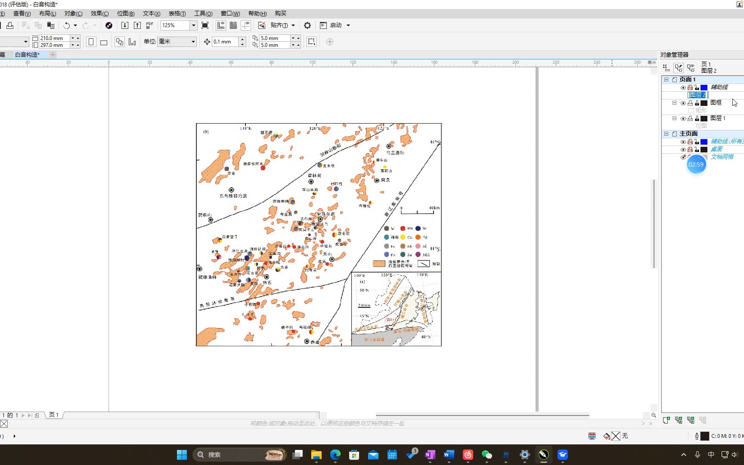Open the 启动 launch dropdown arrow
Image resolution: width=744 pixels, height=465 pixels.
point(348,25)
